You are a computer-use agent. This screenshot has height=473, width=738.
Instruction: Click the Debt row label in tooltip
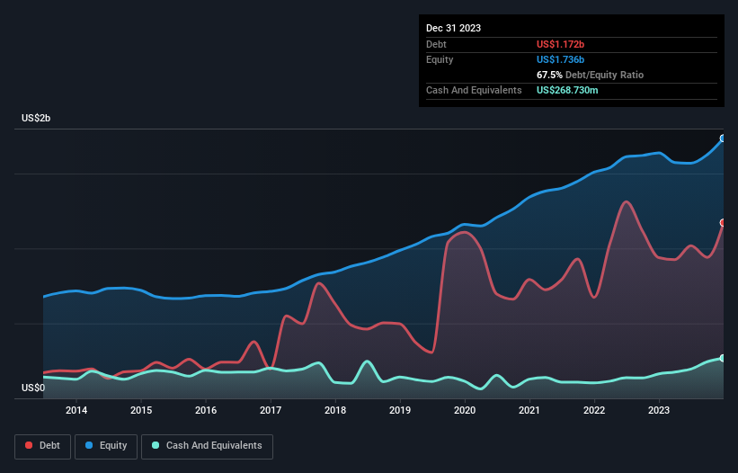point(436,44)
